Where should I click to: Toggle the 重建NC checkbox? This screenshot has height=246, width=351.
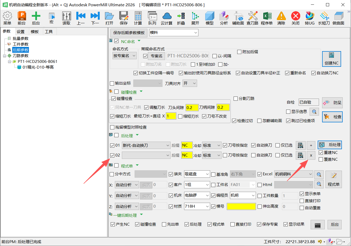[x=321, y=153]
